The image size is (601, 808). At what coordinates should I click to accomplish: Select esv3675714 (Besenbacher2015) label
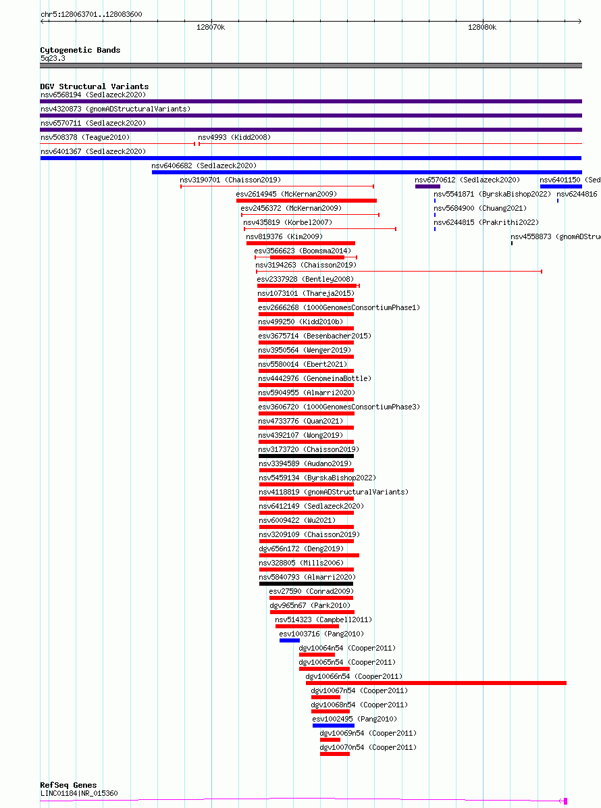315,336
